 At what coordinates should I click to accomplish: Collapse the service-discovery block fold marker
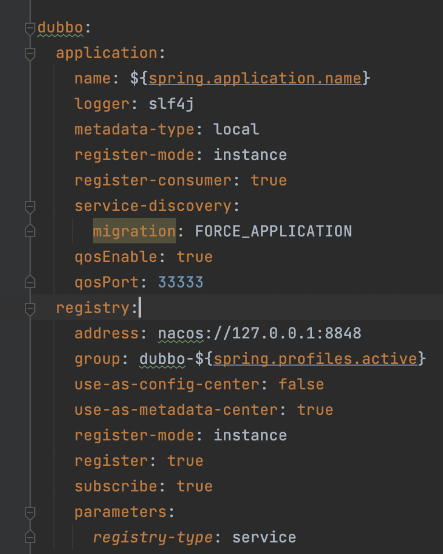tap(30, 207)
